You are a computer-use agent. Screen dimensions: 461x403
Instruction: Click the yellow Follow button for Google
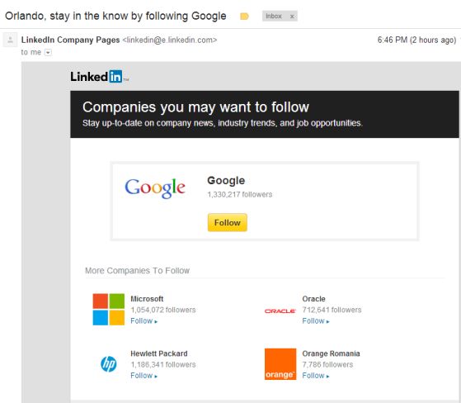click(x=228, y=222)
